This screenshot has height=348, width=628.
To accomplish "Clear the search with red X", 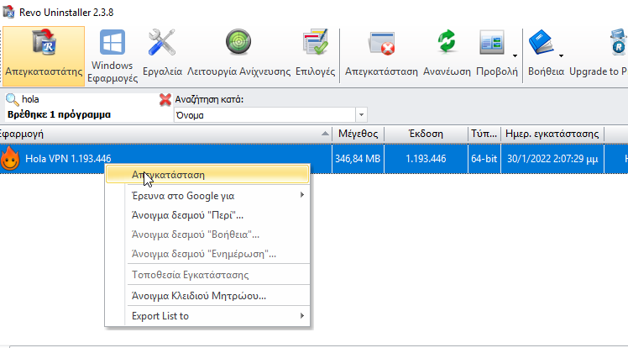I will 165,99.
